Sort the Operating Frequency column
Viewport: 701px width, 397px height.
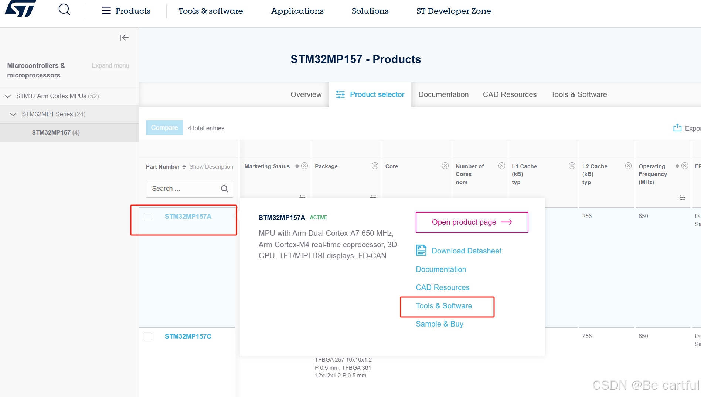click(677, 166)
